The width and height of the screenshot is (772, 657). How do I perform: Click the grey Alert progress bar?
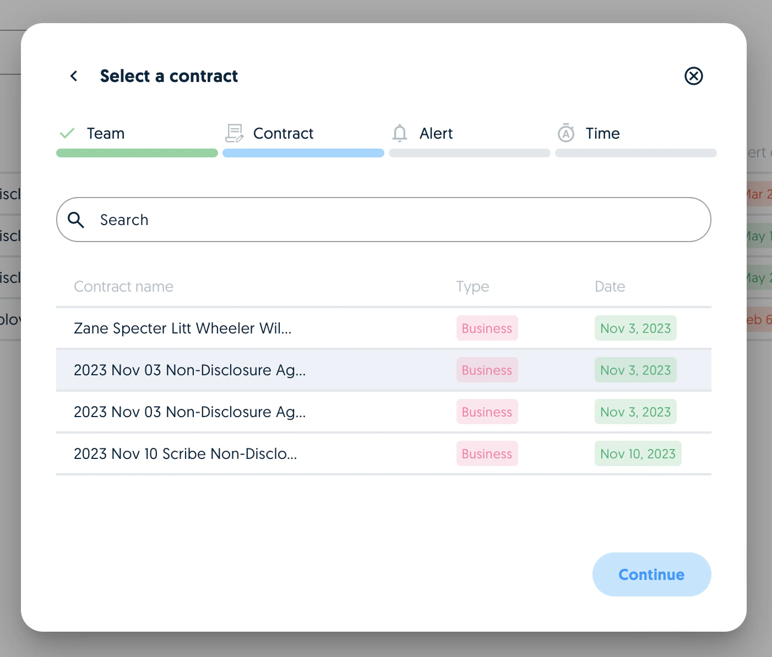click(x=470, y=153)
